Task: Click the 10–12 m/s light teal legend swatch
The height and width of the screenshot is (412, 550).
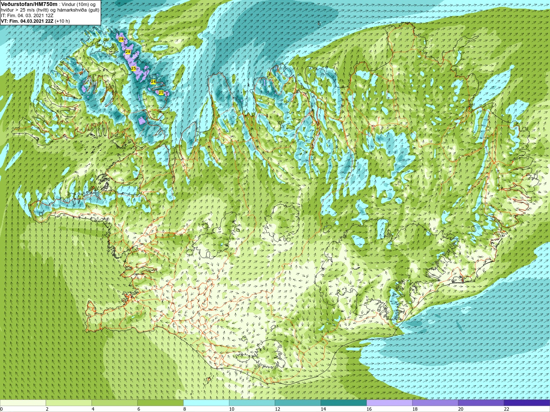Action: click(x=252, y=403)
